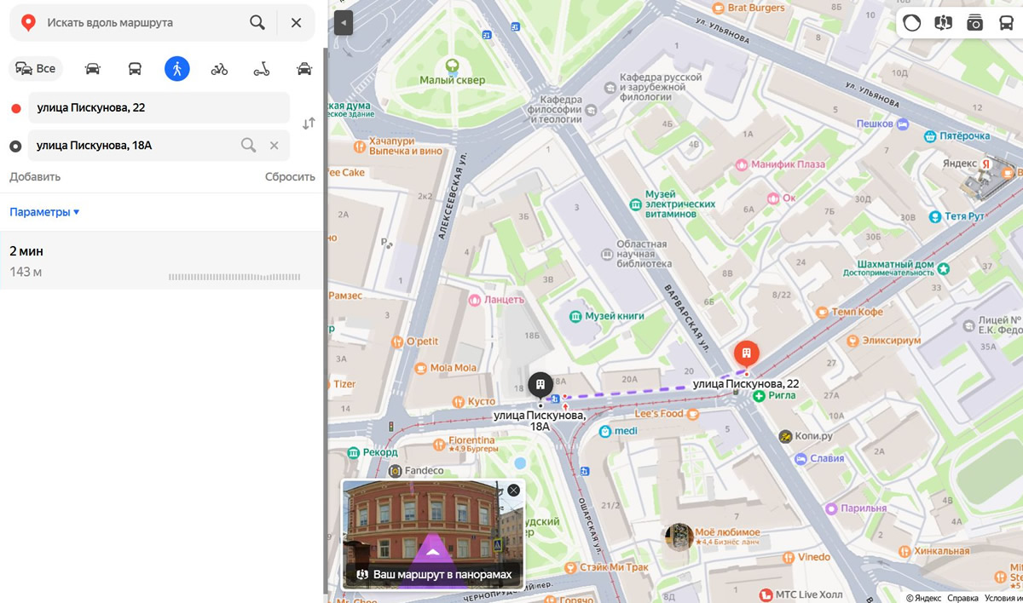Click 'Добавить' to add waypoint
This screenshot has width=1023, height=603.
(35, 177)
